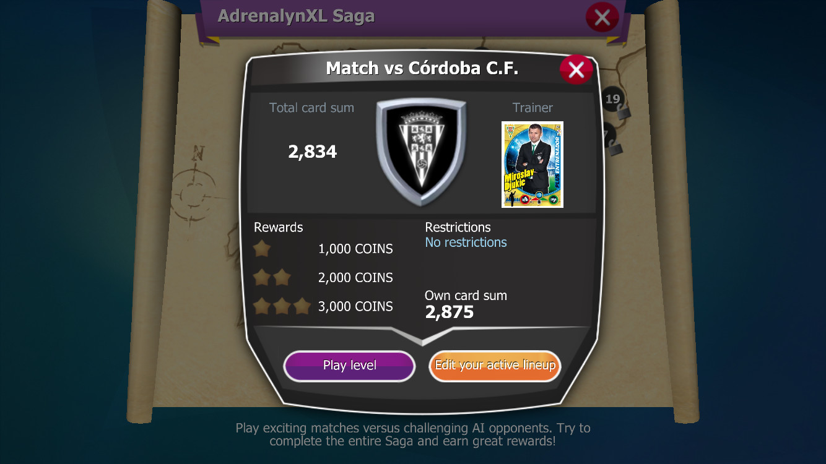Click the Córdoba C.F. club crest
The height and width of the screenshot is (464, 826).
click(x=421, y=152)
